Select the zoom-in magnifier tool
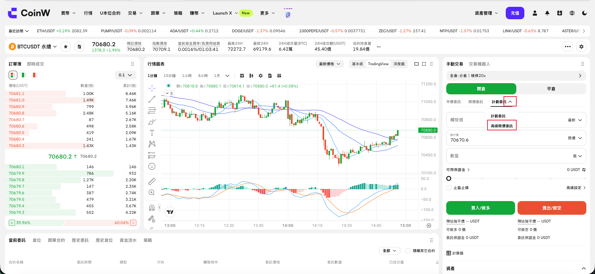This screenshot has width=595, height=274. (x=152, y=192)
